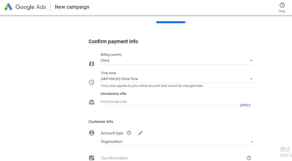Open Account type help tooltip
This screenshot has height=161, width=292.
(129, 133)
